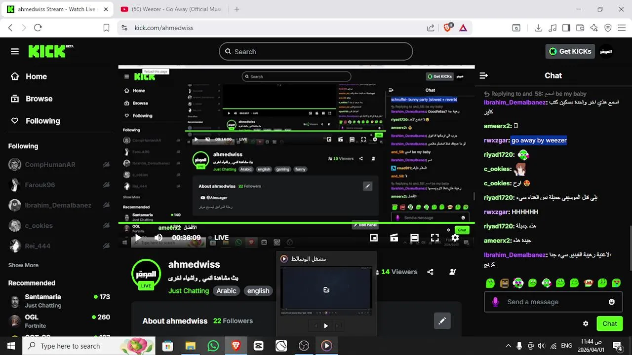Screen dimensions: 632x355
Task: Open Browse in the sidebar
Action: tap(32, 99)
